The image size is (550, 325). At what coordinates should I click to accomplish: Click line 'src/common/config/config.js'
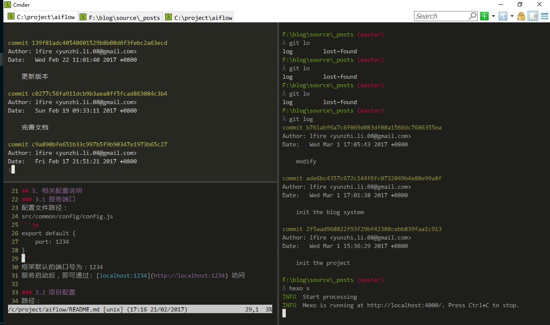coord(67,216)
